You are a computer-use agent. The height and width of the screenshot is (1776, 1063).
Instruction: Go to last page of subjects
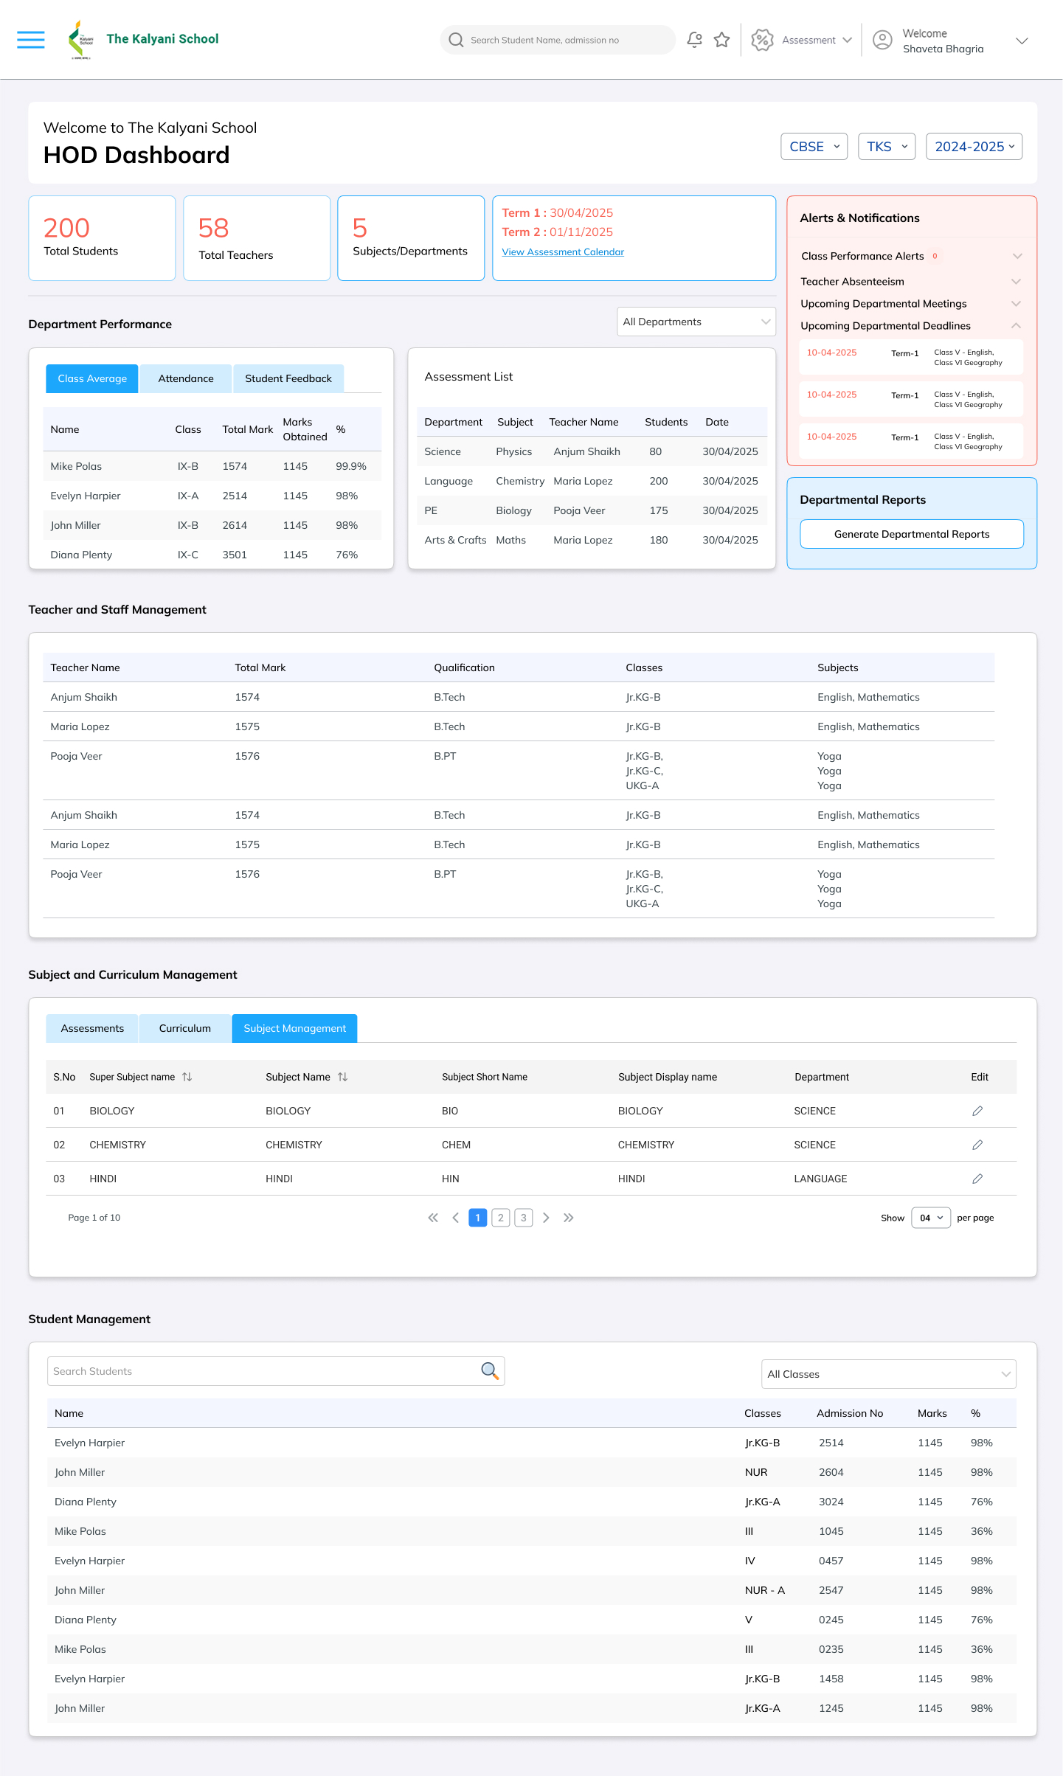(x=568, y=1218)
